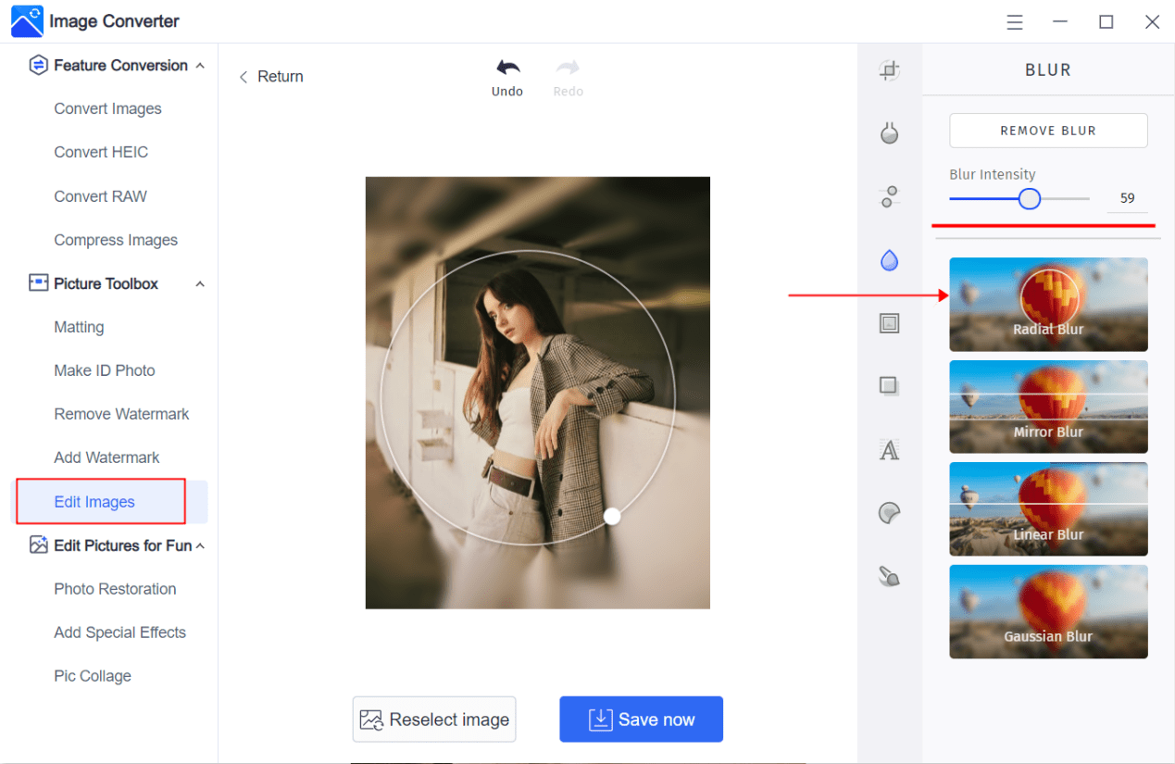Collapse Edit Pictures for Fun section
This screenshot has height=764, width=1175.
point(200,546)
